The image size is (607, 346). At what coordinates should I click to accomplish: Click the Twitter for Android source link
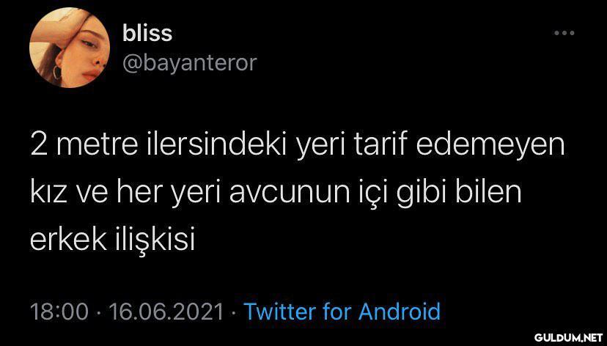[x=342, y=311]
